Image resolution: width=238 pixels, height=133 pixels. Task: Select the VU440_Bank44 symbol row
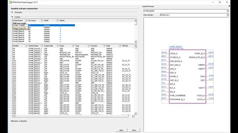(x=19, y=37)
